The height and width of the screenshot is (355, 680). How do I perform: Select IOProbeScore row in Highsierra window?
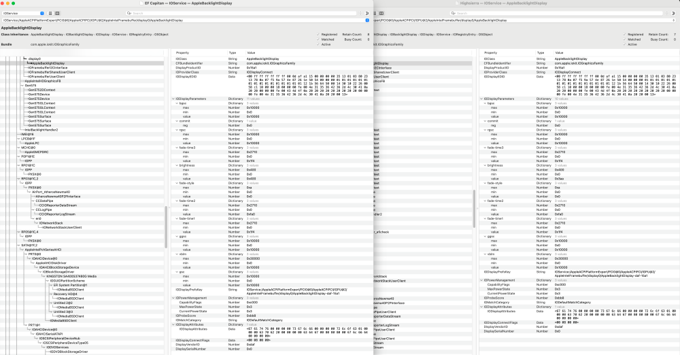click(x=579, y=298)
